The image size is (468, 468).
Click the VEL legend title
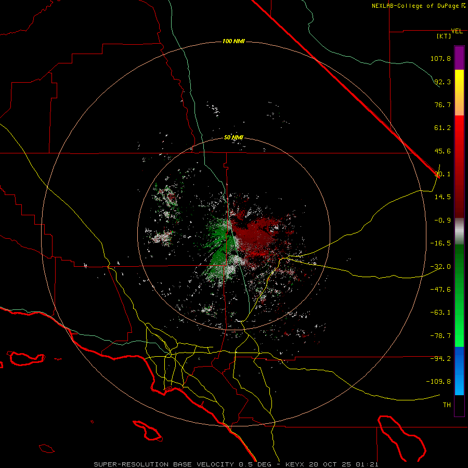click(x=457, y=31)
